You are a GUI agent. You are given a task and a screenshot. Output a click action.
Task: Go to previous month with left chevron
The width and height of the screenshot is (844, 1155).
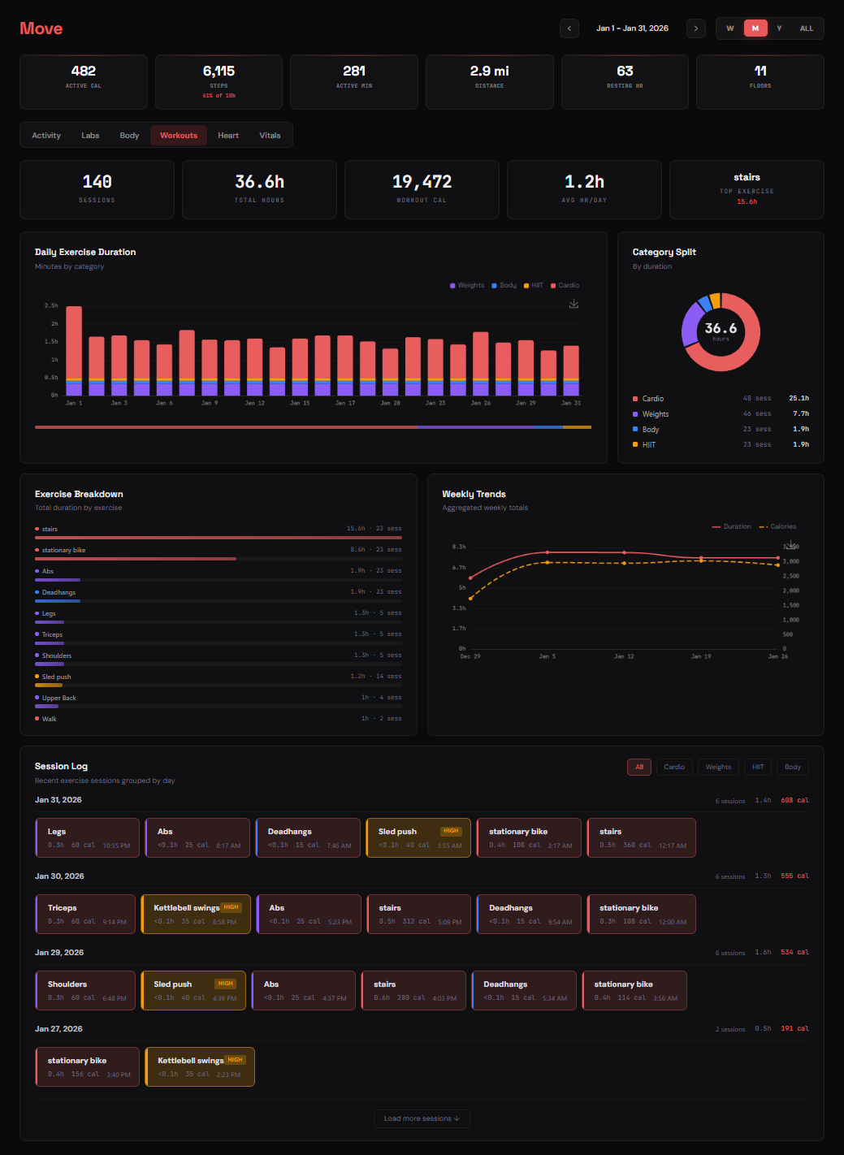point(569,28)
